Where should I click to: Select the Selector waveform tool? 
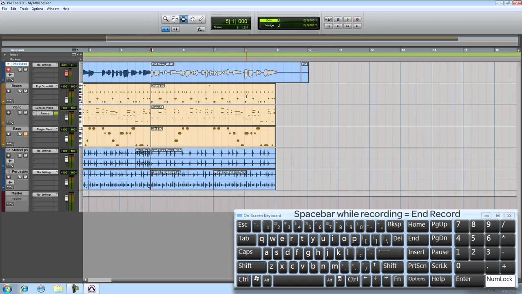tap(184, 19)
